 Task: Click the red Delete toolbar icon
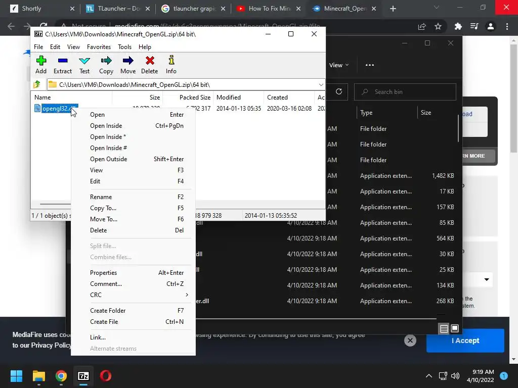[150, 65]
